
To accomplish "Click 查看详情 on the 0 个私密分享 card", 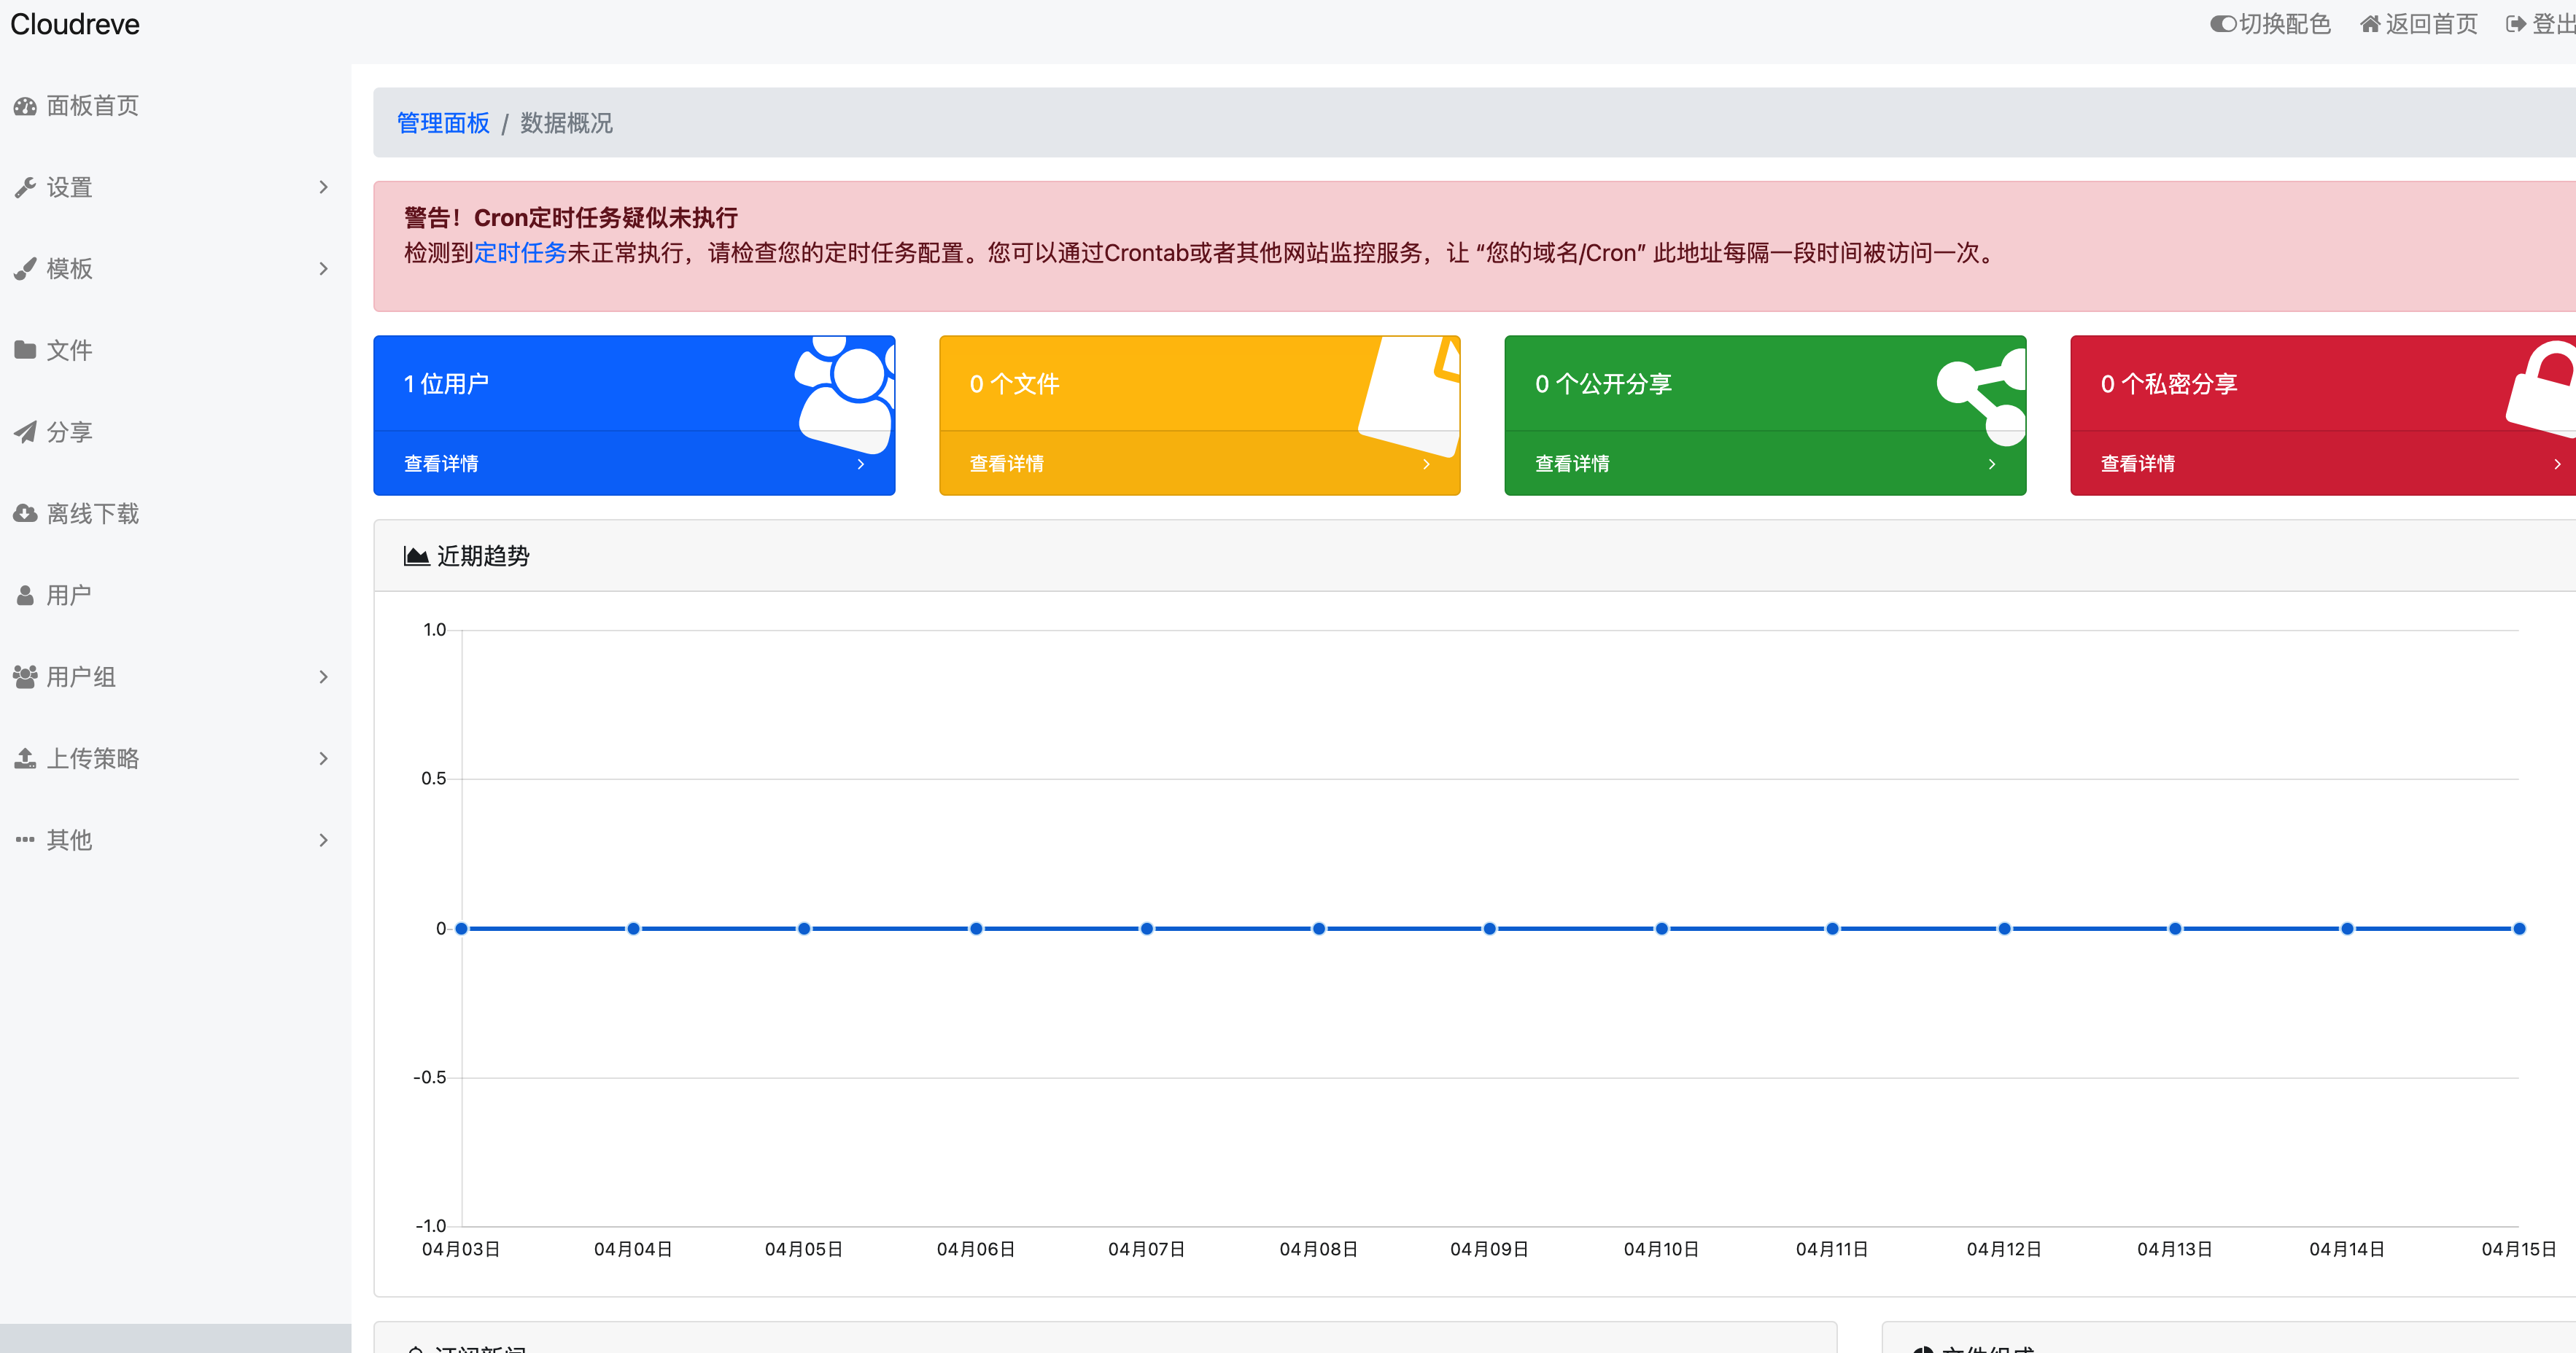I will pyautogui.click(x=2138, y=464).
